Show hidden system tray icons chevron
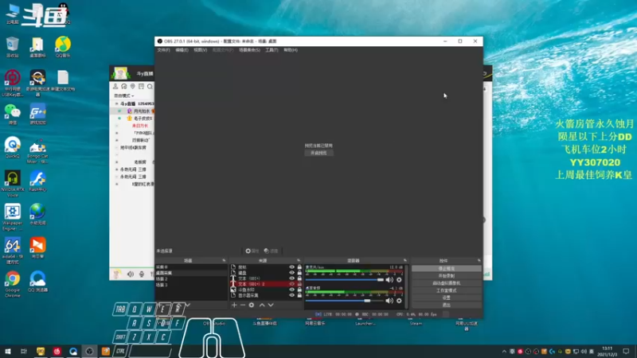This screenshot has width=637, height=358. tap(504, 352)
